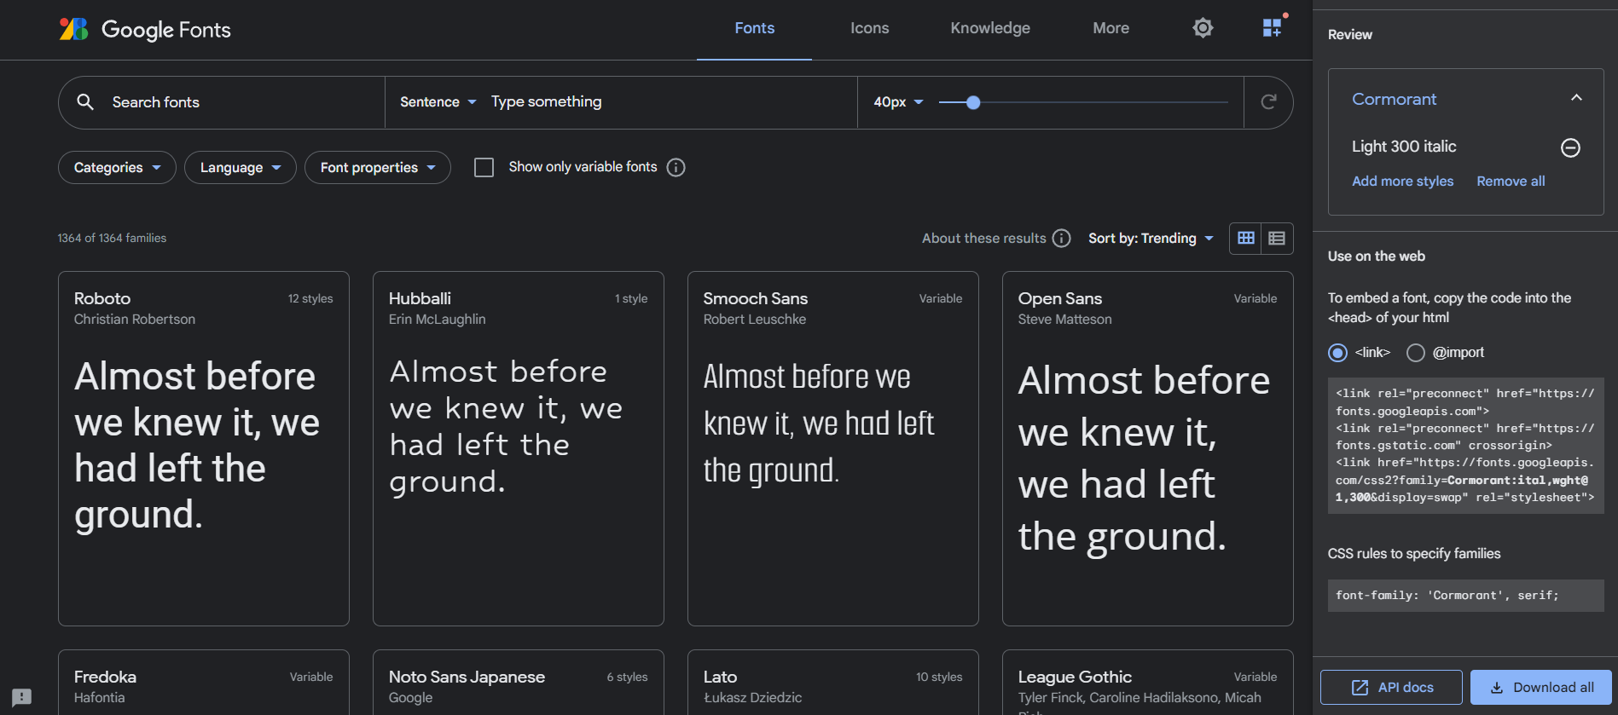Reset the preview text with the refresh icon
The image size is (1618, 715).
click(1268, 102)
